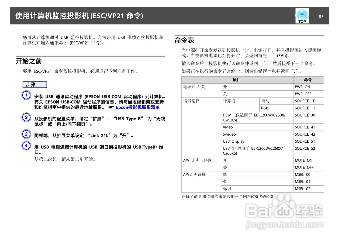This screenshot has height=244, width=345.
Task: Click the A/V 无声 开/关 row label
Action: 197,160
